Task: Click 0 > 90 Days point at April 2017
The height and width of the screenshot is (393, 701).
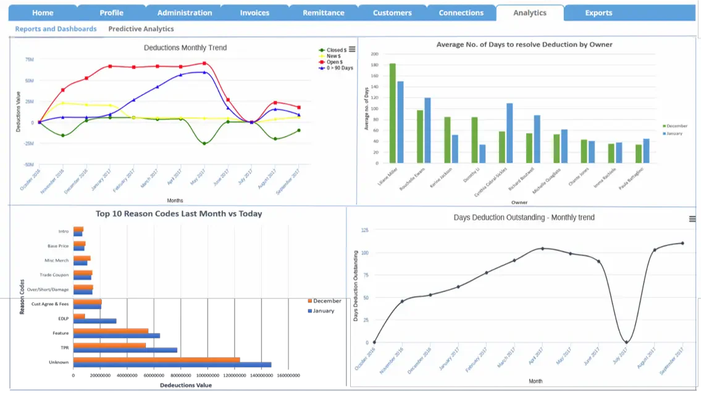Action: click(180, 75)
